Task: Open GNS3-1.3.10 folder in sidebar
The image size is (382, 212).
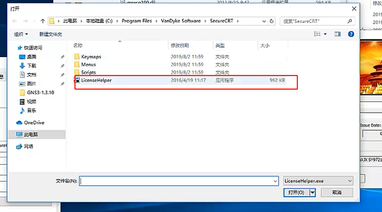Action: point(40,92)
